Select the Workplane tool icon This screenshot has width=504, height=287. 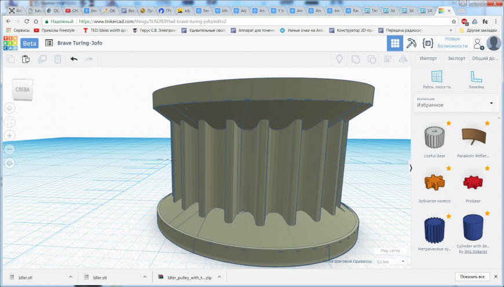[x=437, y=77]
